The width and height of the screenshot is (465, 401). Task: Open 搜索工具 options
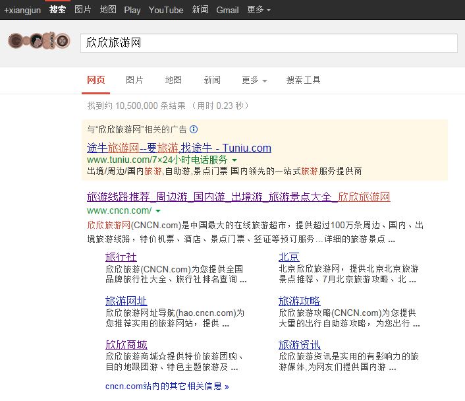point(303,80)
